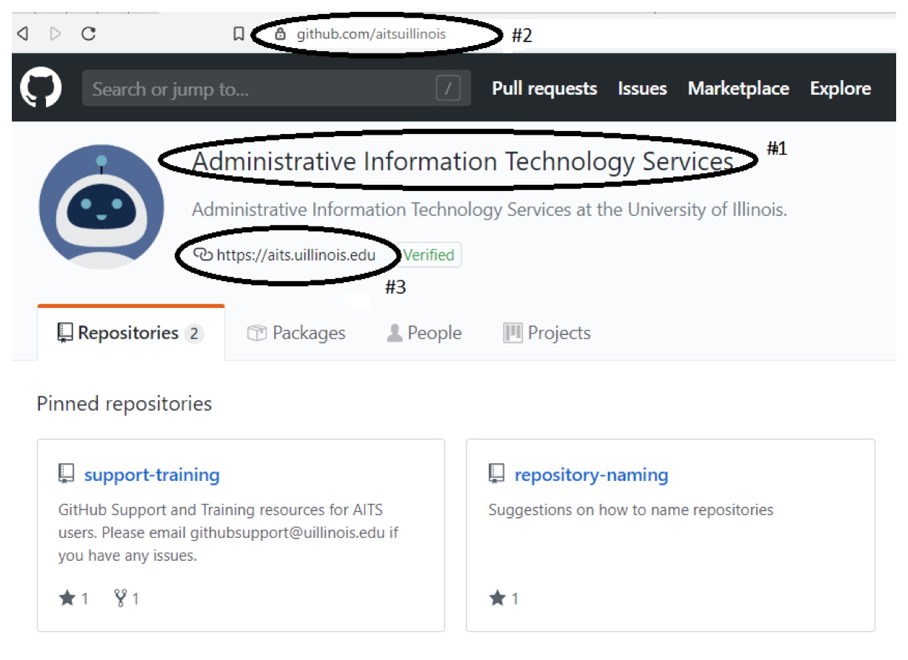This screenshot has height=660, width=908.
Task: Click the github.com/aitsuillinois address bar
Action: (x=371, y=34)
